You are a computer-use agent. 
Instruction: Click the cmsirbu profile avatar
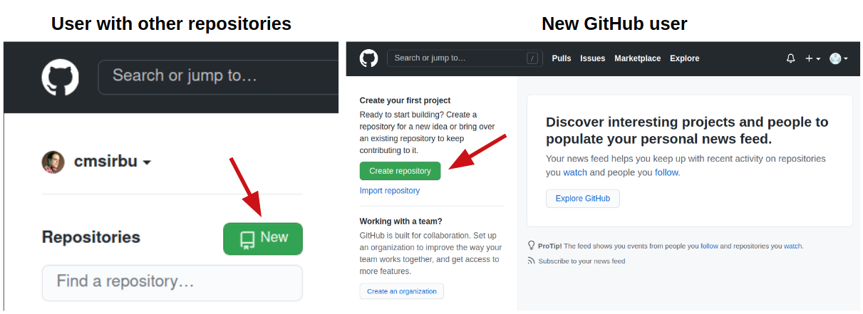click(53, 162)
